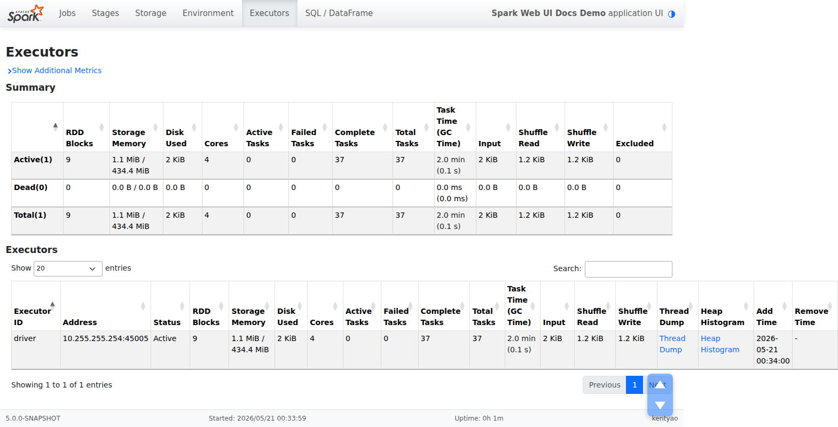Sort Executors table by Status

point(170,306)
